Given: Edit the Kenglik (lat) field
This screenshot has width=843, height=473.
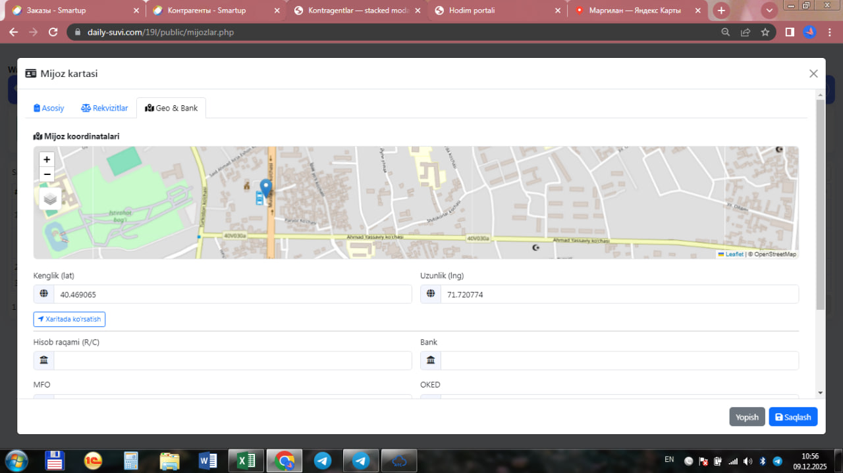Looking at the screenshot, I should pyautogui.click(x=232, y=295).
